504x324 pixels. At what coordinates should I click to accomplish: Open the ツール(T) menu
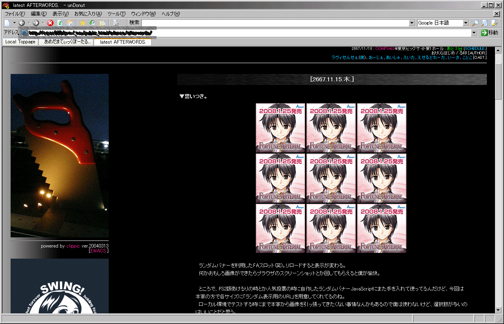click(116, 14)
